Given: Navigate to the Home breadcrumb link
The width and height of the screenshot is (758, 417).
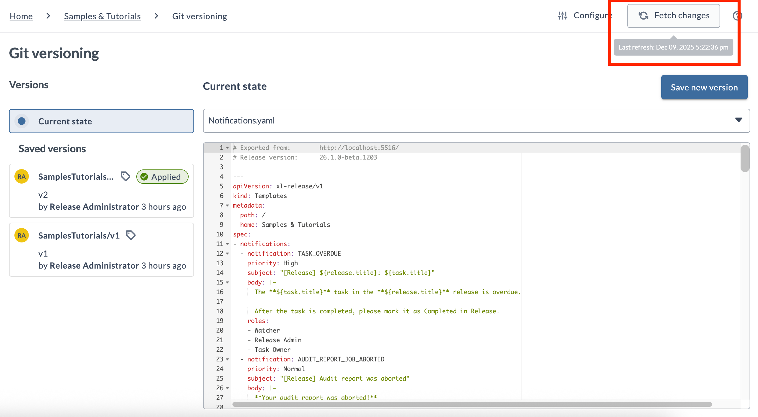Looking at the screenshot, I should [21, 16].
